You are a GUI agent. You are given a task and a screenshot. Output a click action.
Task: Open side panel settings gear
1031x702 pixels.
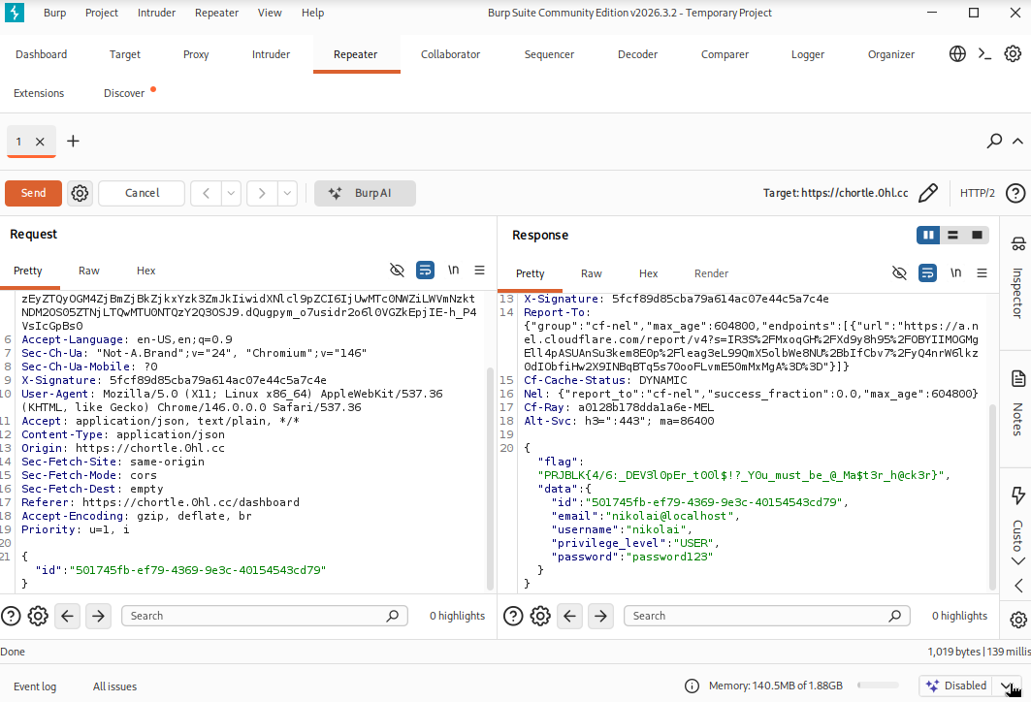coord(1017,620)
